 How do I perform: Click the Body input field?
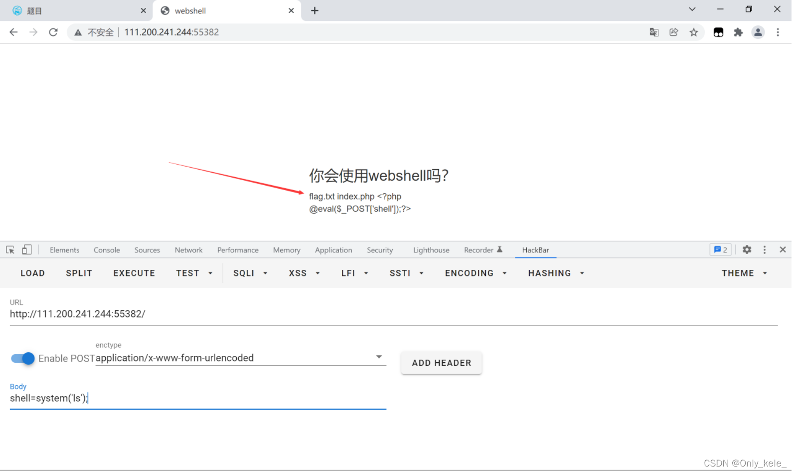click(x=198, y=399)
